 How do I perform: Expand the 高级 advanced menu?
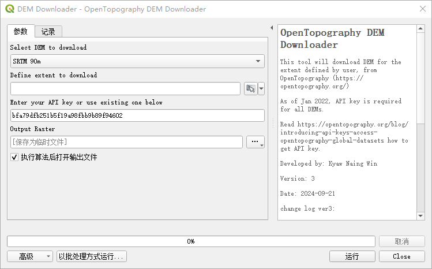30,256
